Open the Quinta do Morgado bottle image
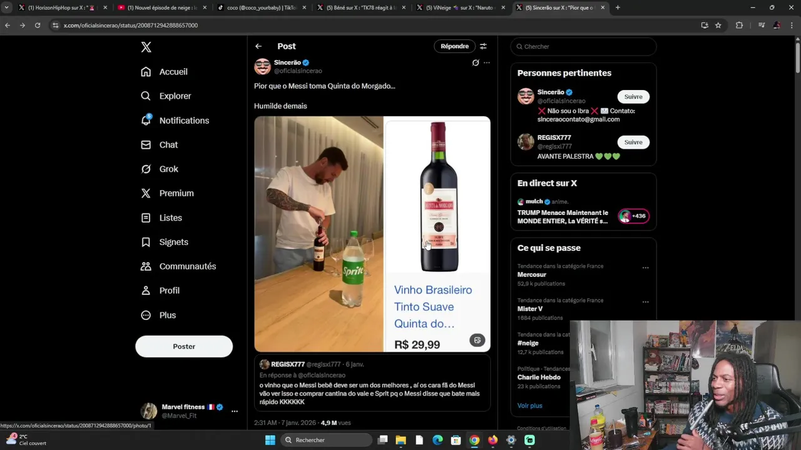 438,234
